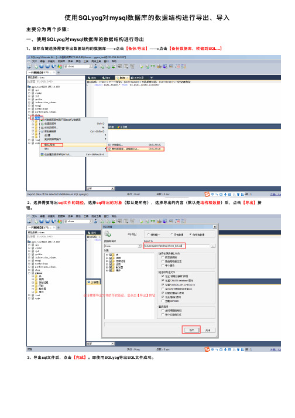Click the SELECT query line in upper editor
This screenshot has height=418, width=295.
click(x=127, y=85)
